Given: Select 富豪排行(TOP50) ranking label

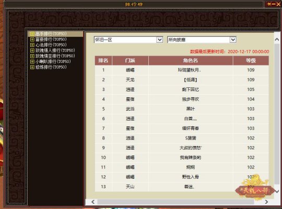Looking at the screenshot, I should point(51,40).
